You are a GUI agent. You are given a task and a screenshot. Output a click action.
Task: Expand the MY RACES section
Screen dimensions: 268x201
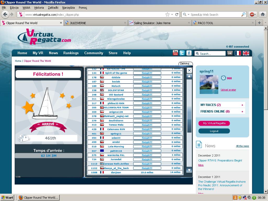click(242, 105)
